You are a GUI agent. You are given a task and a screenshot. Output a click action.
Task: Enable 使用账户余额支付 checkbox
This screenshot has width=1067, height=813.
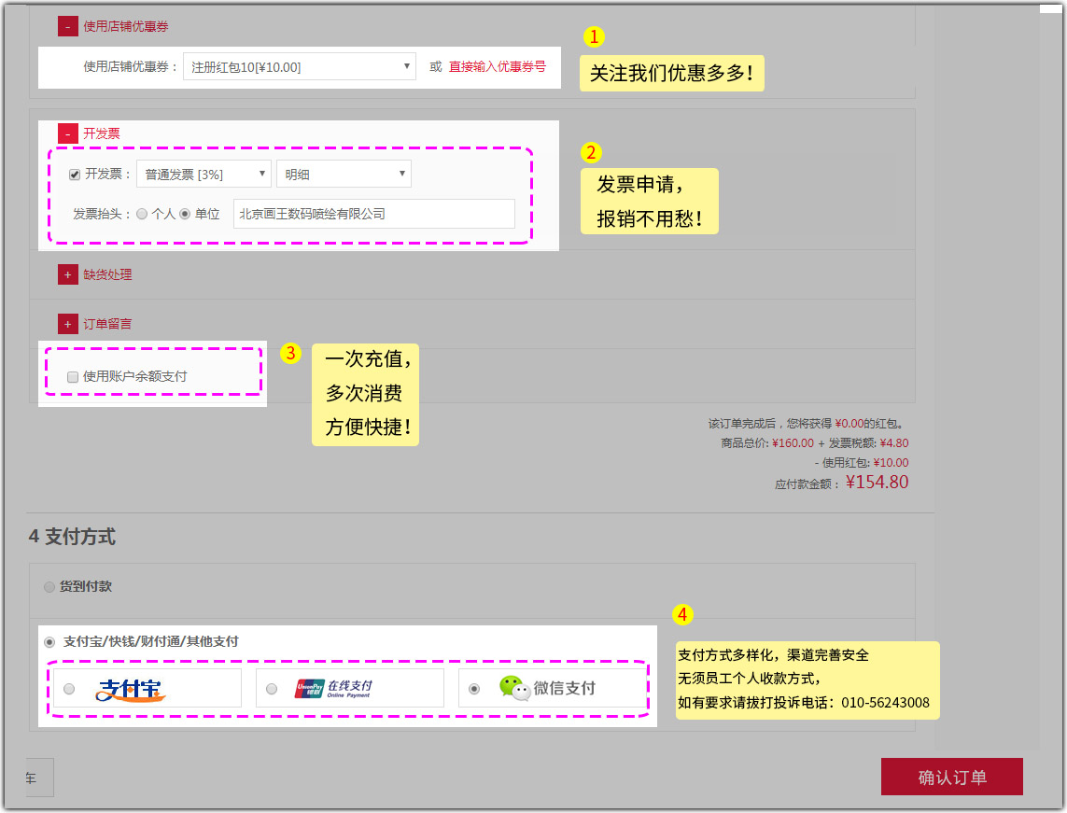[x=73, y=377]
